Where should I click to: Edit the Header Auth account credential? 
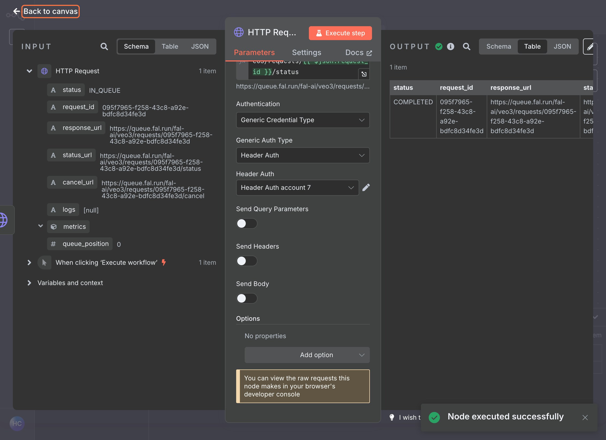(366, 187)
